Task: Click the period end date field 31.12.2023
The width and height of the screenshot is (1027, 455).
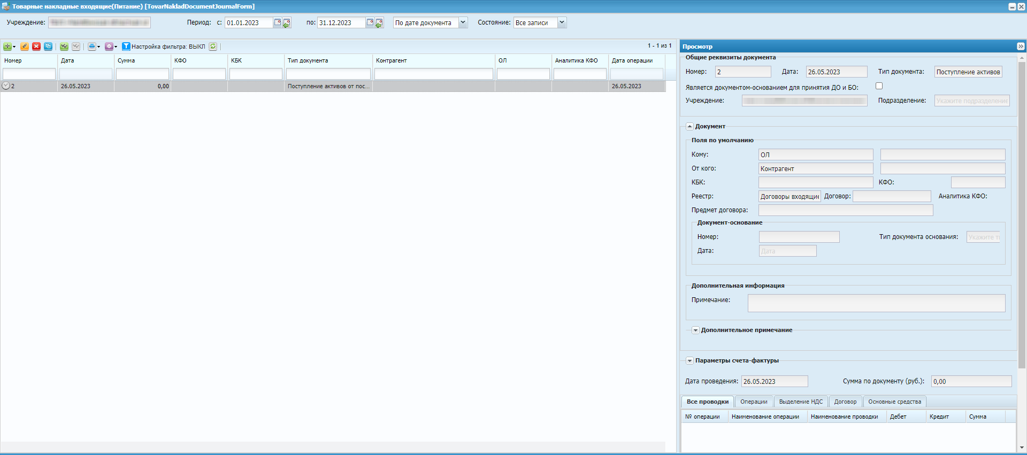Action: coord(342,22)
